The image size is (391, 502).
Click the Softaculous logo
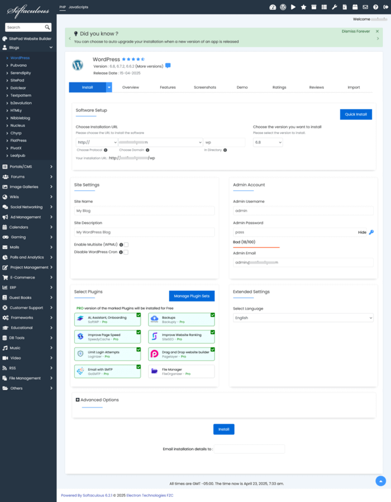[x=28, y=11]
